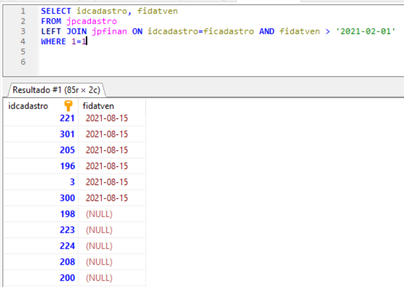This screenshot has width=404, height=287.
Task: Click the (NULL) value in row 208
Action: point(99,262)
